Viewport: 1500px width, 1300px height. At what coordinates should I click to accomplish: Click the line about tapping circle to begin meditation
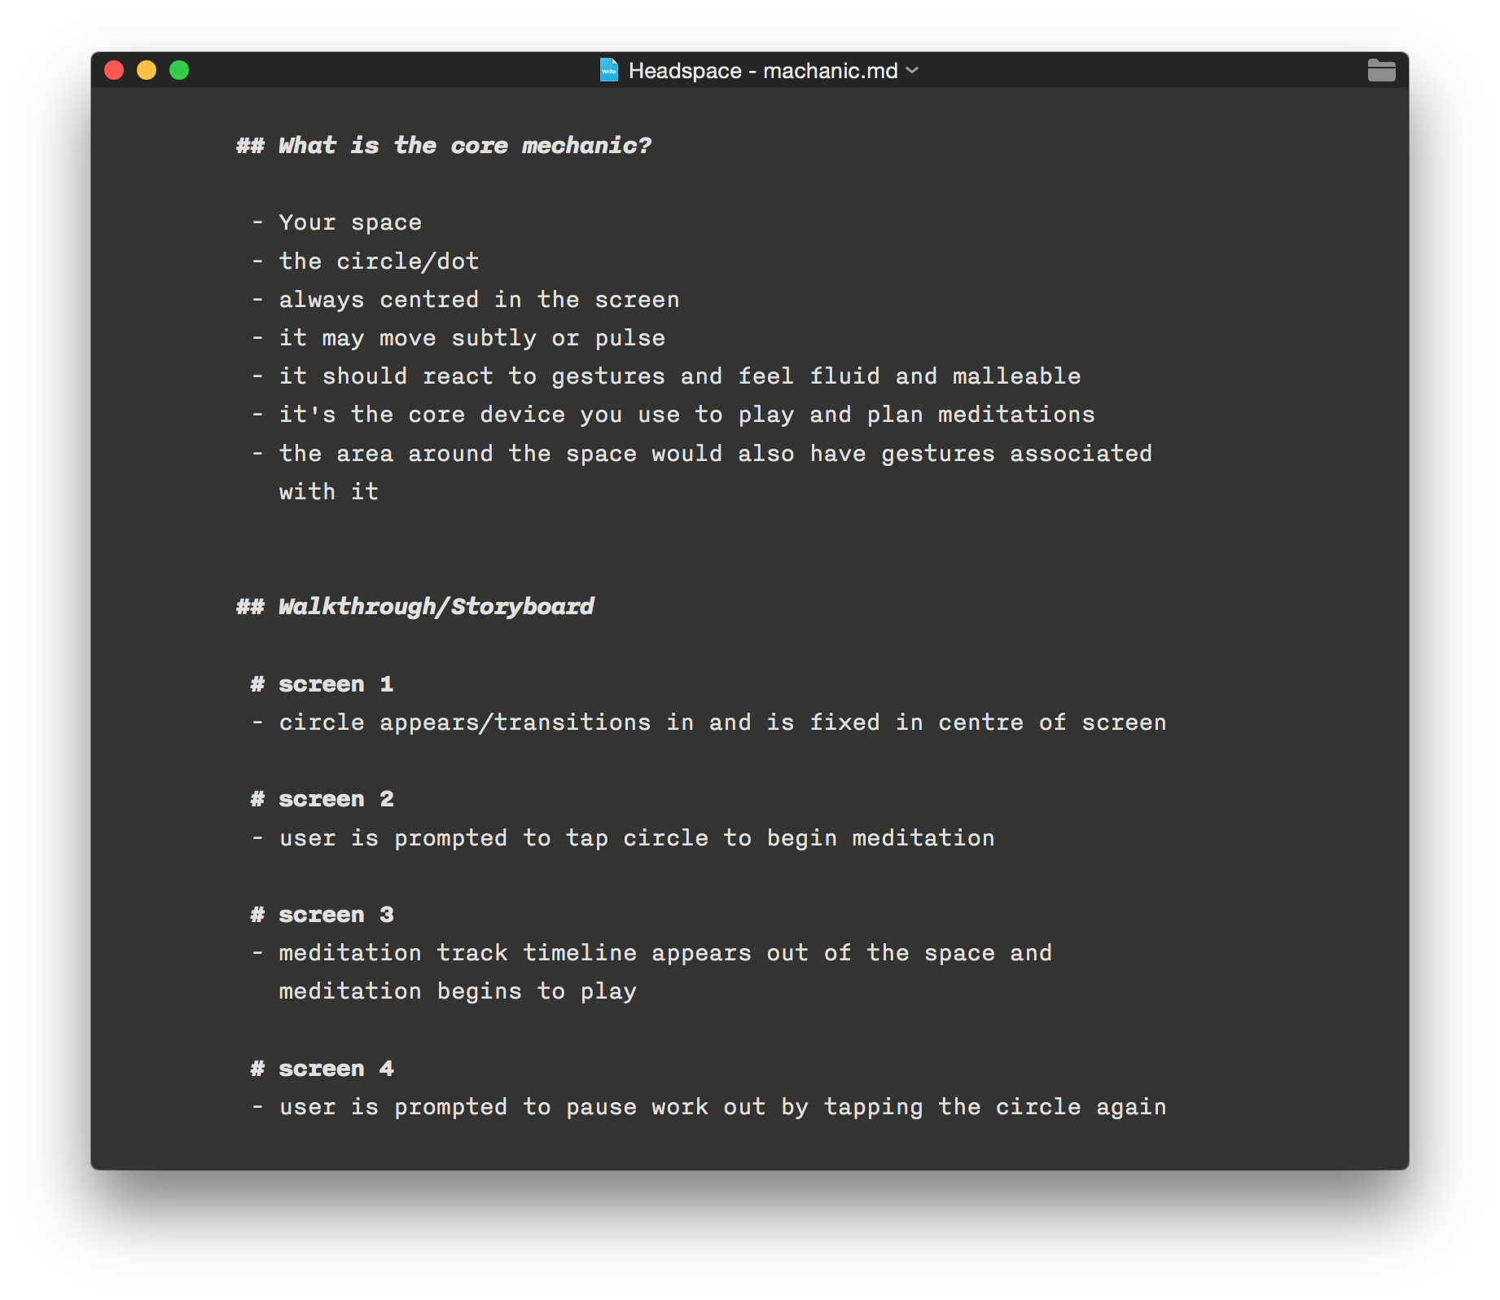623,838
